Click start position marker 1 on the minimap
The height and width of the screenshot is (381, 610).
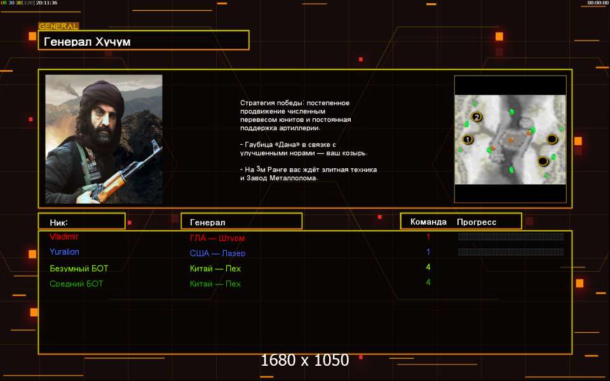tap(468, 139)
